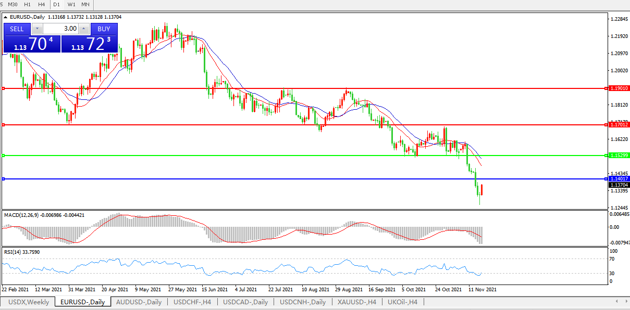630x310 pixels.
Task: Select the H1 timeframe
Action: tap(28, 4)
